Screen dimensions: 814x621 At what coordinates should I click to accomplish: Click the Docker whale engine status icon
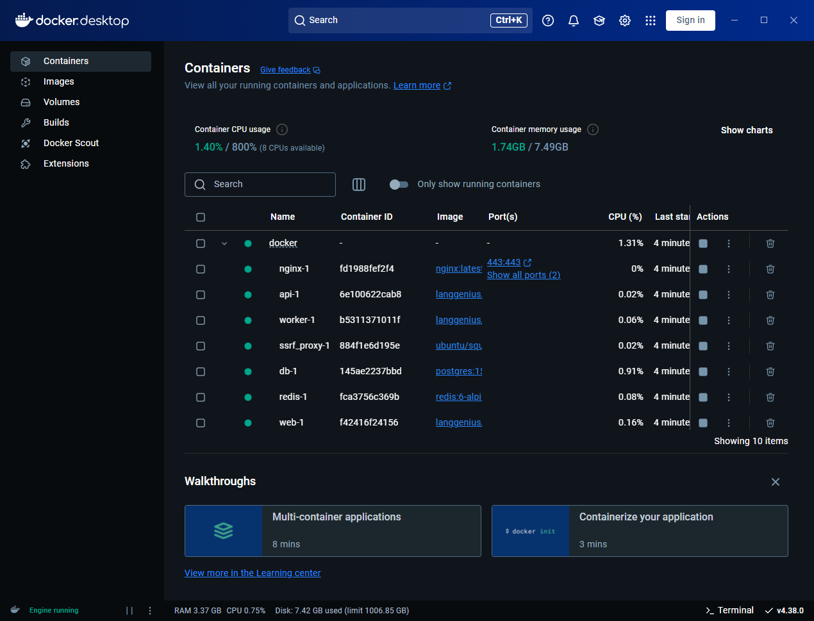[15, 610]
